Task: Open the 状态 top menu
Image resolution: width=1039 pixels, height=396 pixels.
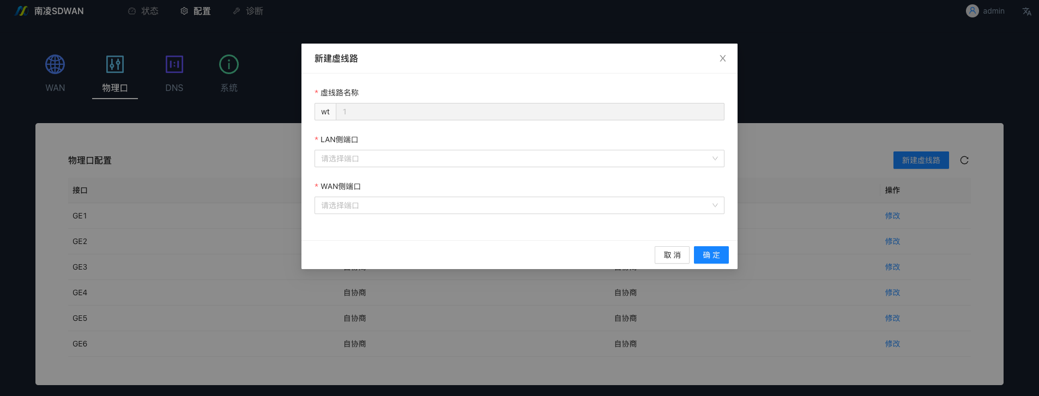Action: tap(143, 11)
